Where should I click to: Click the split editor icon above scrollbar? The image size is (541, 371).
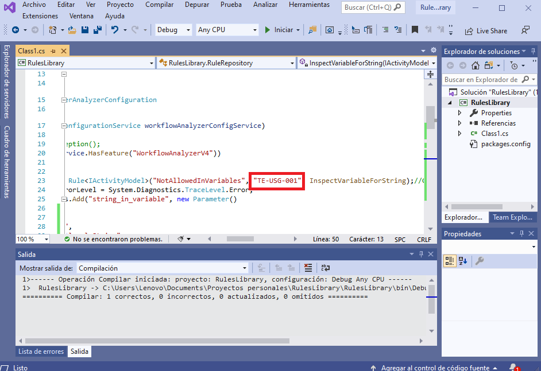click(430, 74)
